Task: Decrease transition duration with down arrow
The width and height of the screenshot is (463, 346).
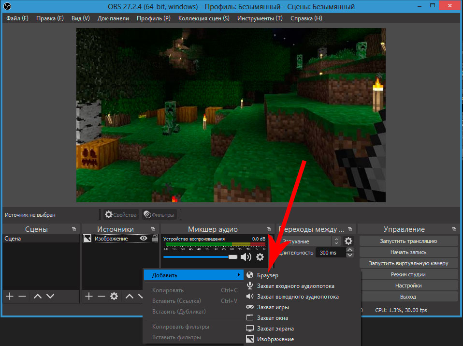Action: (350, 255)
